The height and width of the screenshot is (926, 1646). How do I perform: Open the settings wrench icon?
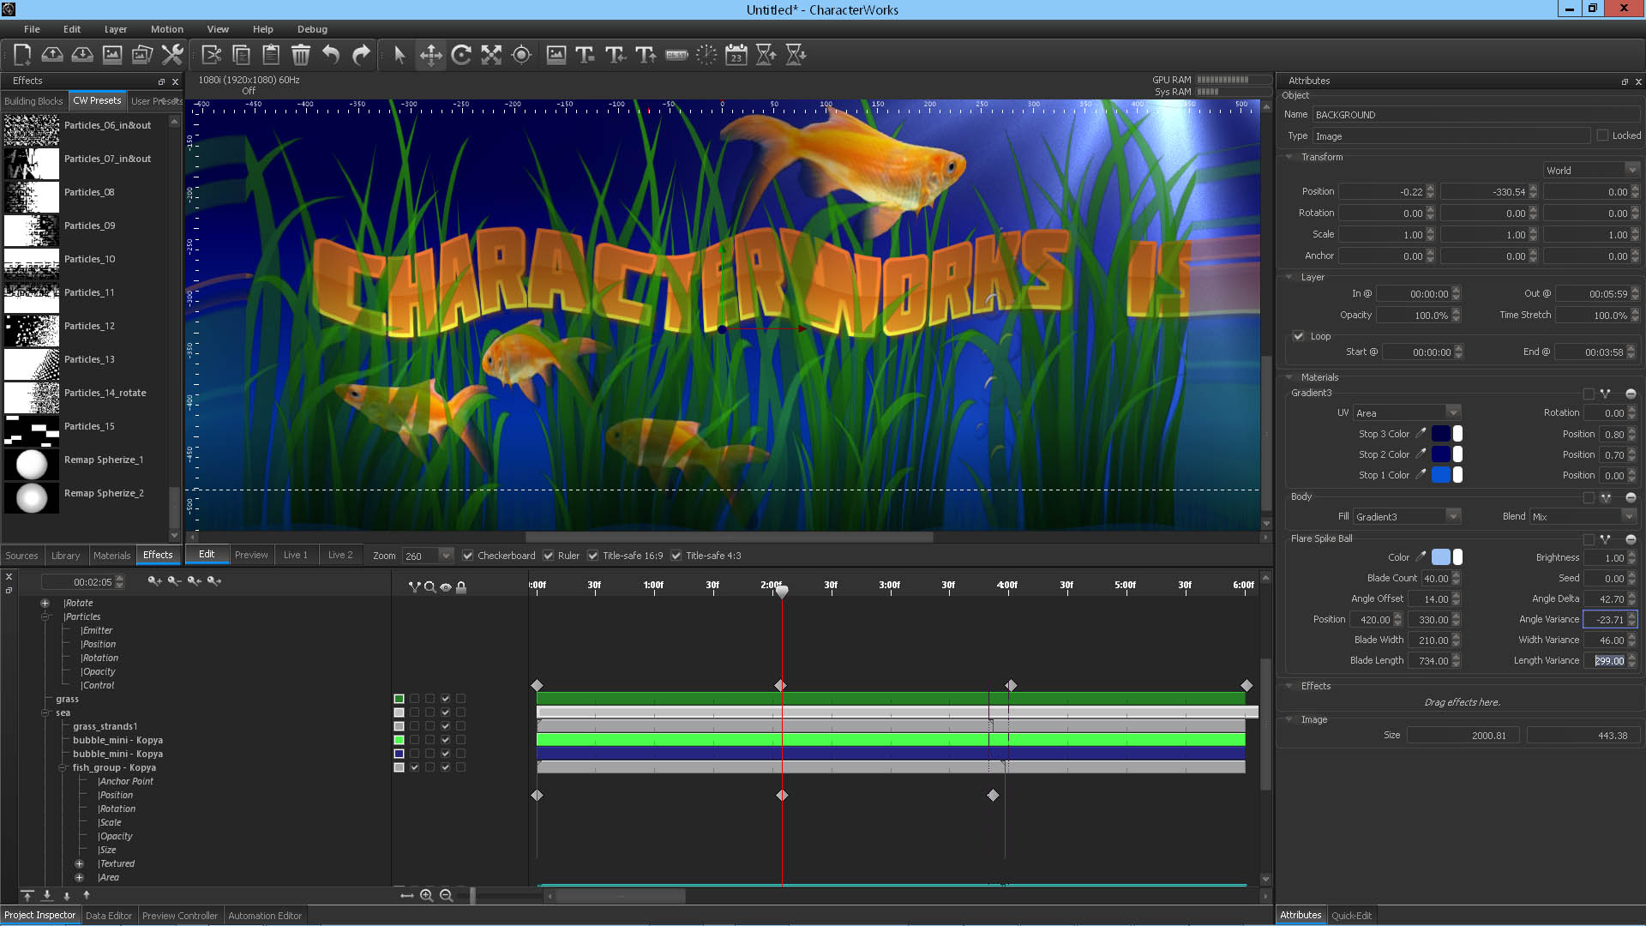tap(172, 55)
